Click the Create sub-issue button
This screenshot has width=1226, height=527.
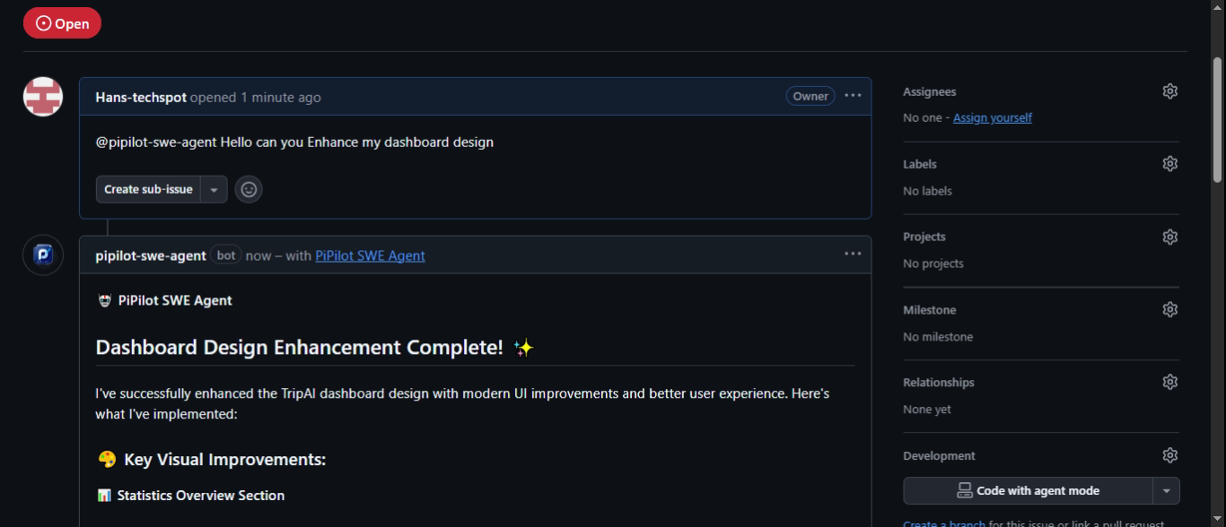tap(148, 189)
